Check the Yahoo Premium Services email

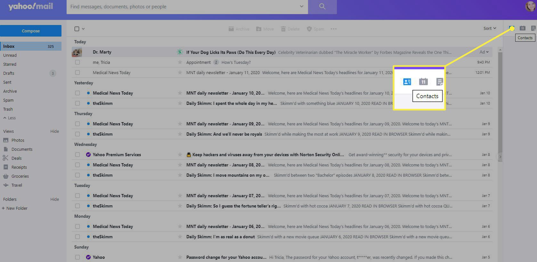(x=77, y=155)
